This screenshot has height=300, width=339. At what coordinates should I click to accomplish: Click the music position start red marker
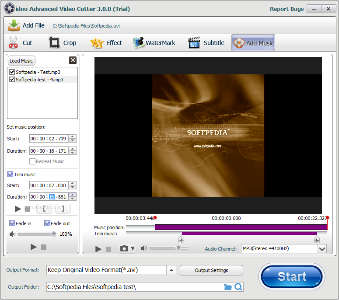click(x=155, y=218)
